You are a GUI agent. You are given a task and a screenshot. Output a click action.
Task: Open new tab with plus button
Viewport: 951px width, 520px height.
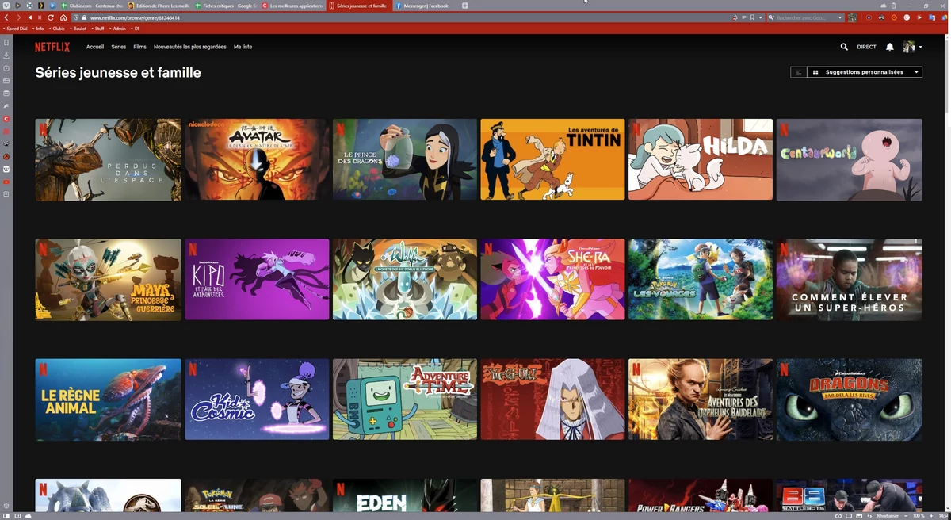(464, 6)
